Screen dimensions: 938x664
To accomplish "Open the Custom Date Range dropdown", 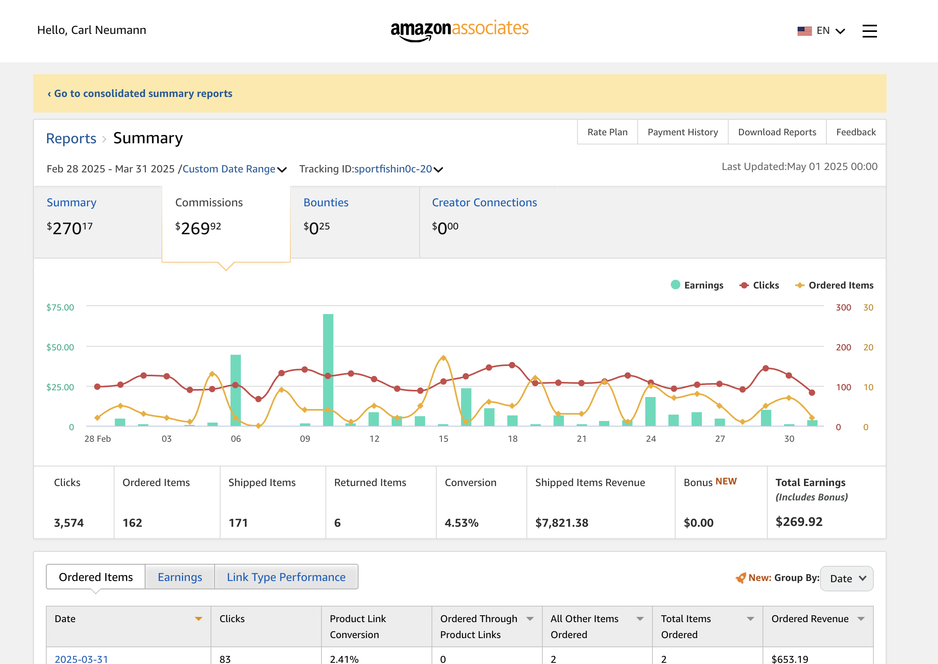I will coord(235,169).
